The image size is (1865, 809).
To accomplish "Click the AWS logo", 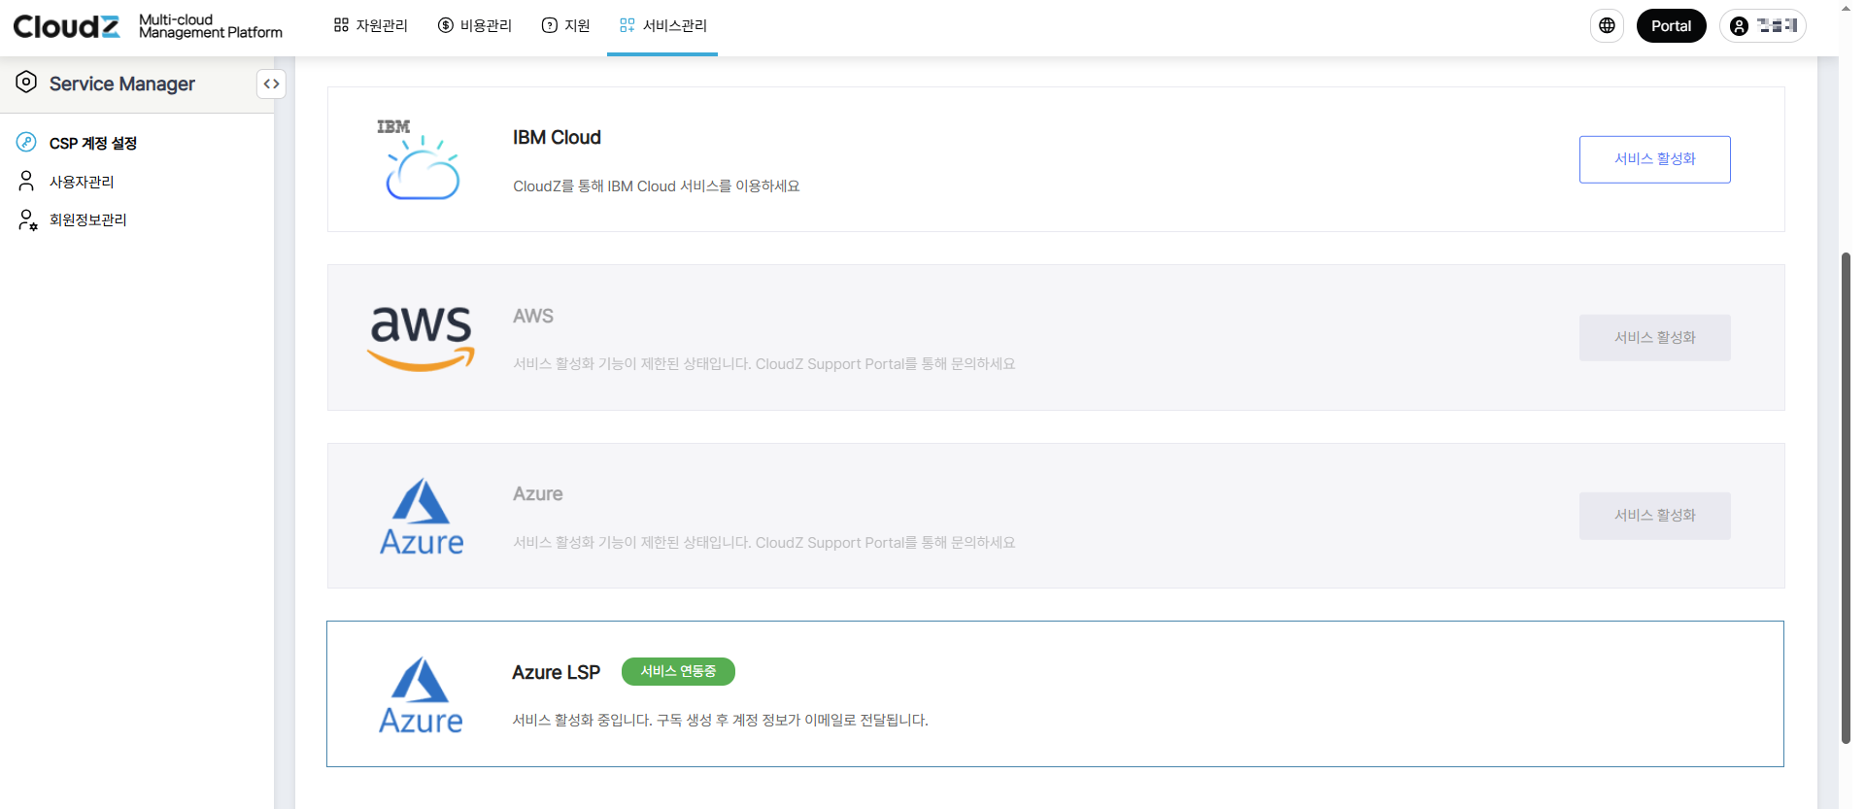I will pyautogui.click(x=421, y=338).
